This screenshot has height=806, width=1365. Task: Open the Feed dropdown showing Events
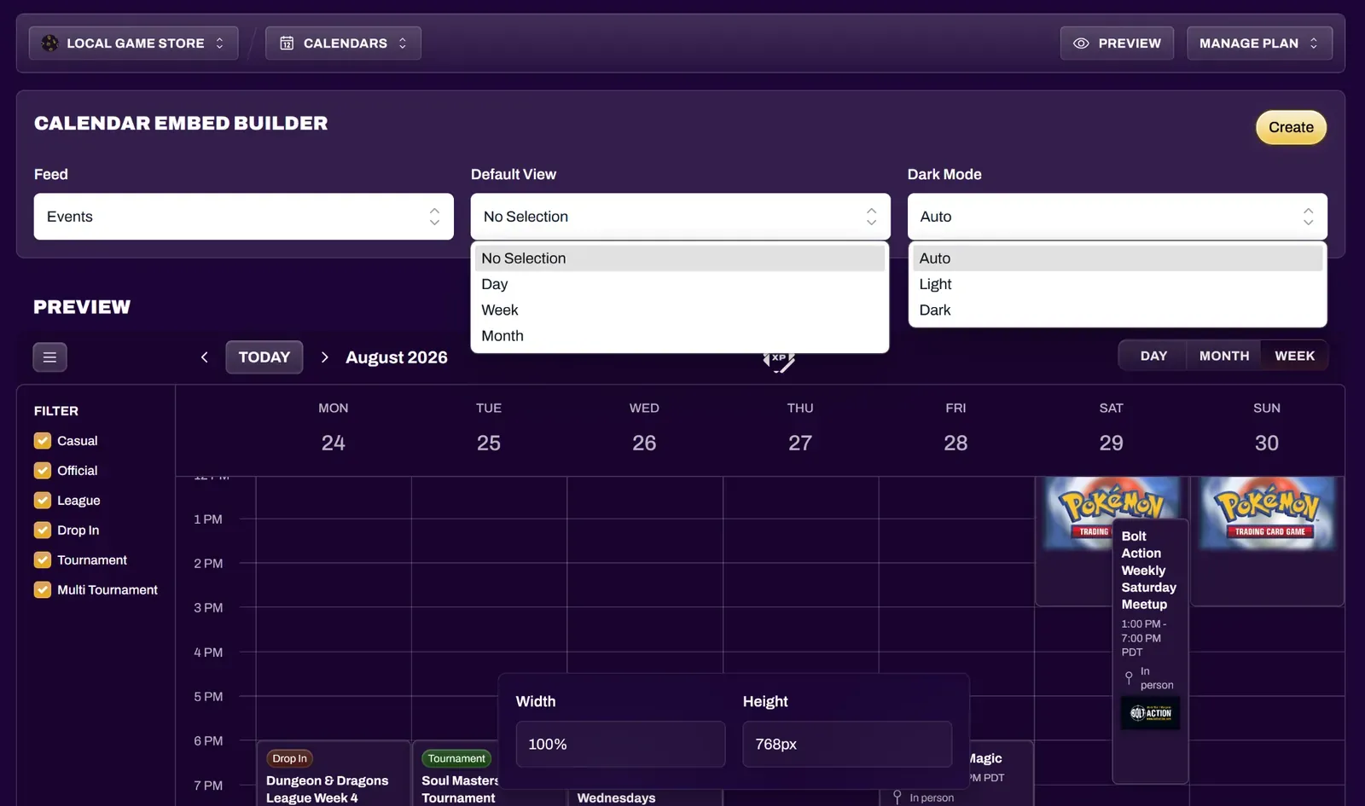(x=244, y=217)
